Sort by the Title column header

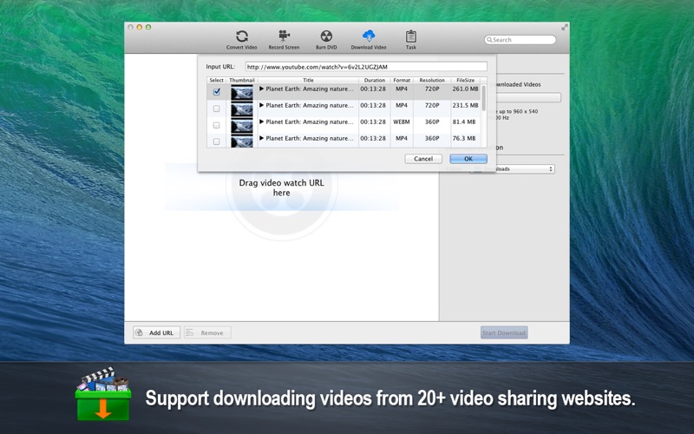tap(308, 80)
